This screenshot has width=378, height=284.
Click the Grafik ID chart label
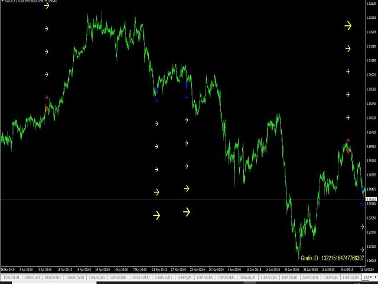coord(333,258)
